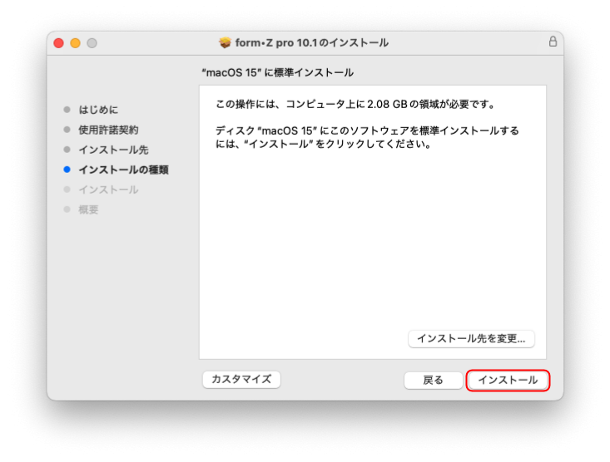This screenshot has height=462, width=610.
Task: Go to the 使用許諾契約 step
Action: coord(108,130)
